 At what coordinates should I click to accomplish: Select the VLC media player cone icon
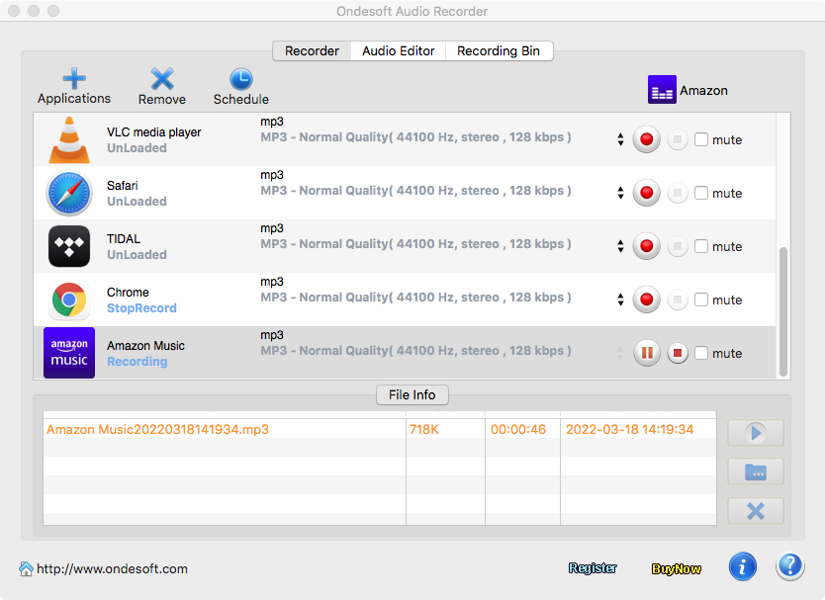click(69, 140)
